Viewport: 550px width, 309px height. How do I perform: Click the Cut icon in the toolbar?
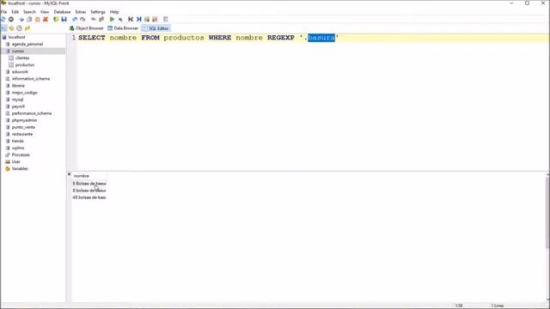[21, 19]
